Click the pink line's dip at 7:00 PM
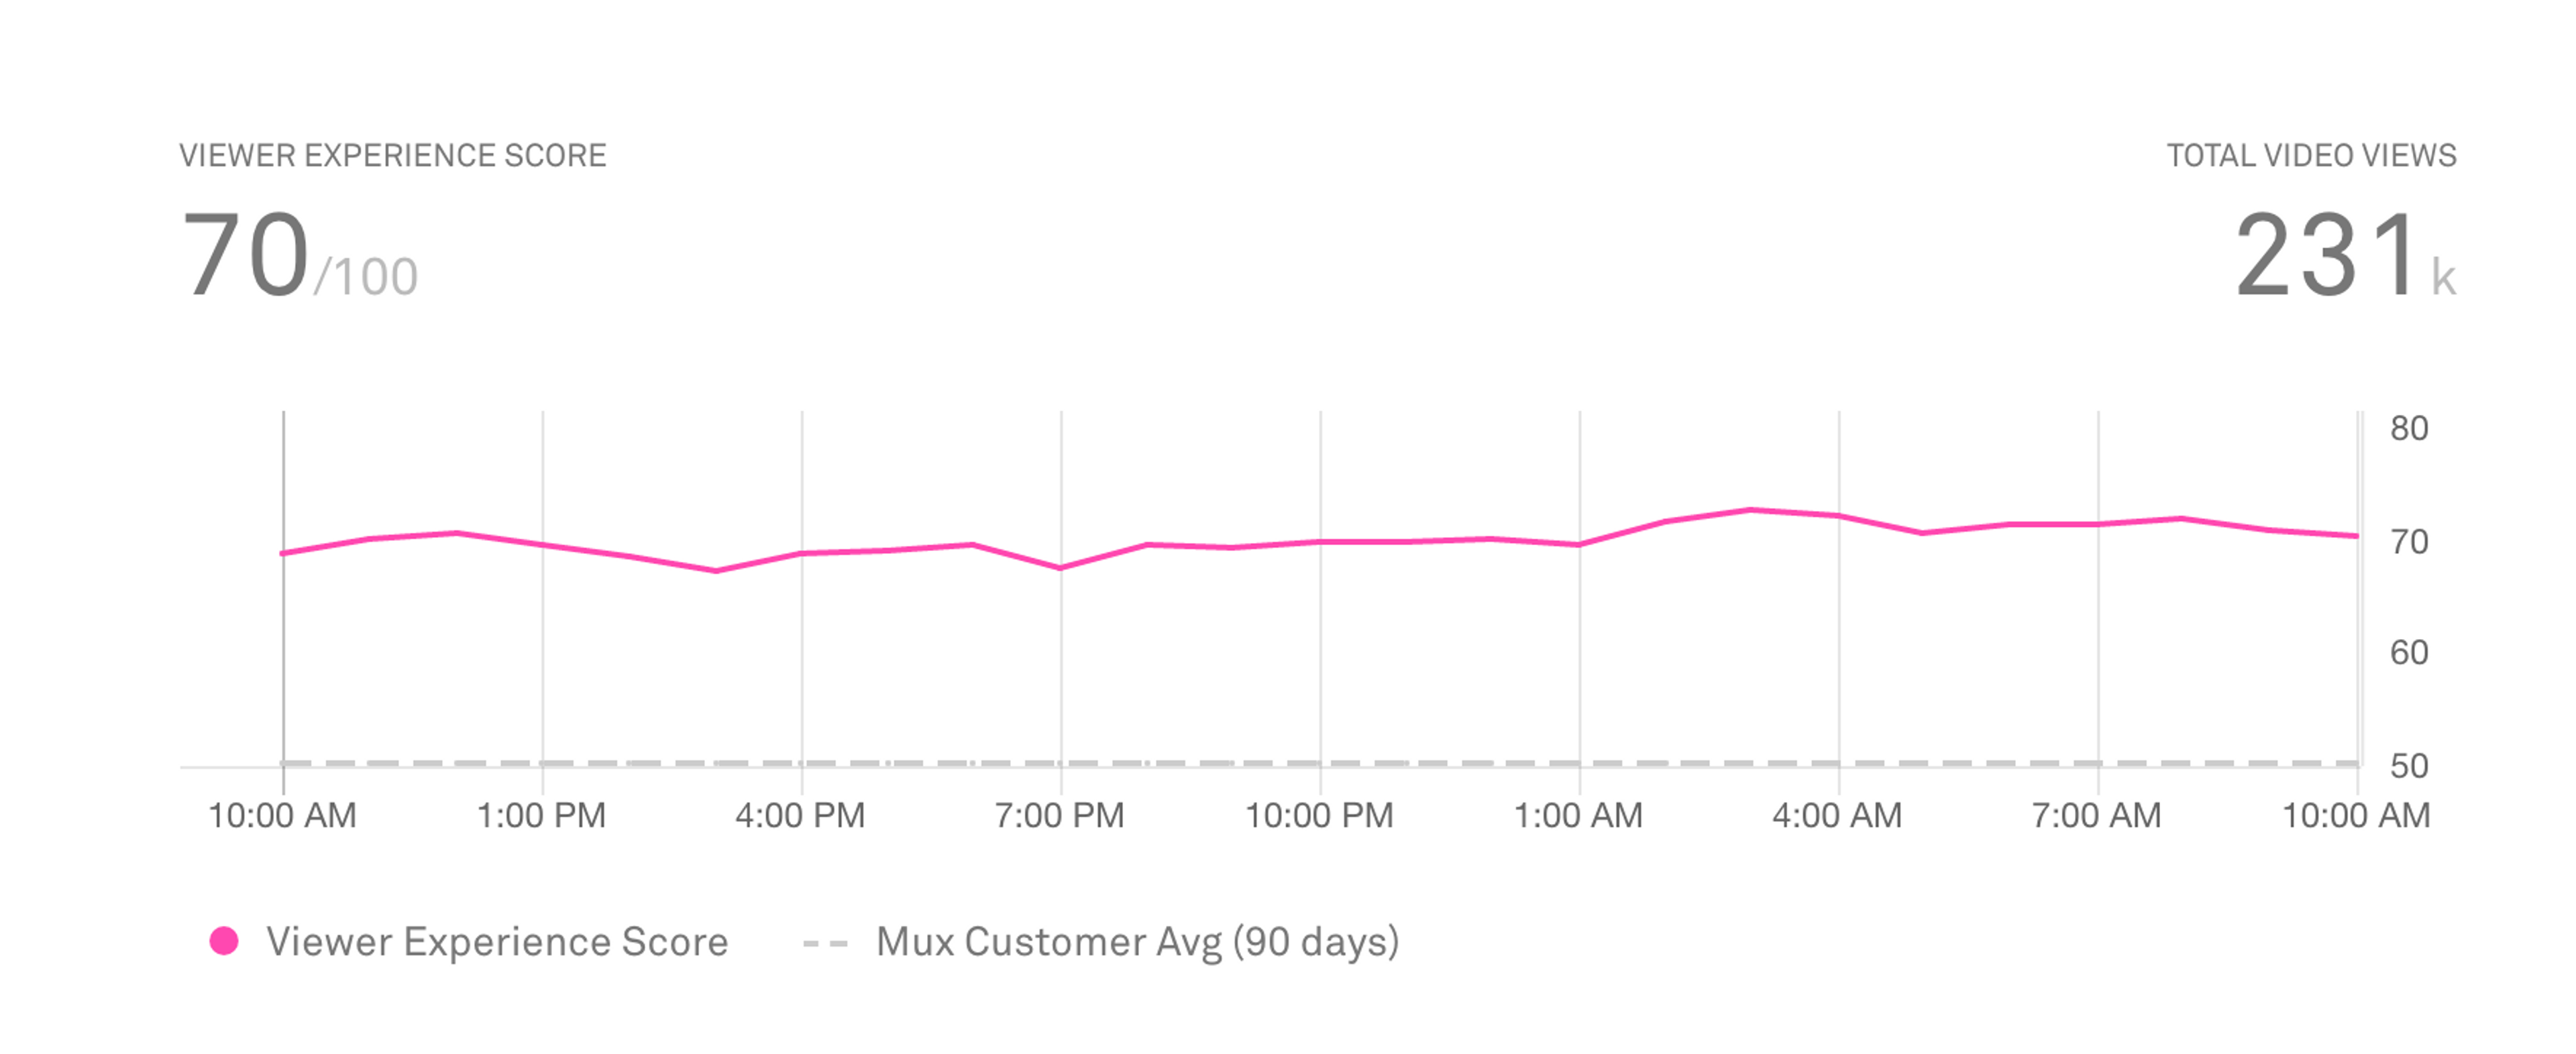Viewport: 2576px width, 1054px height. coord(1060,567)
